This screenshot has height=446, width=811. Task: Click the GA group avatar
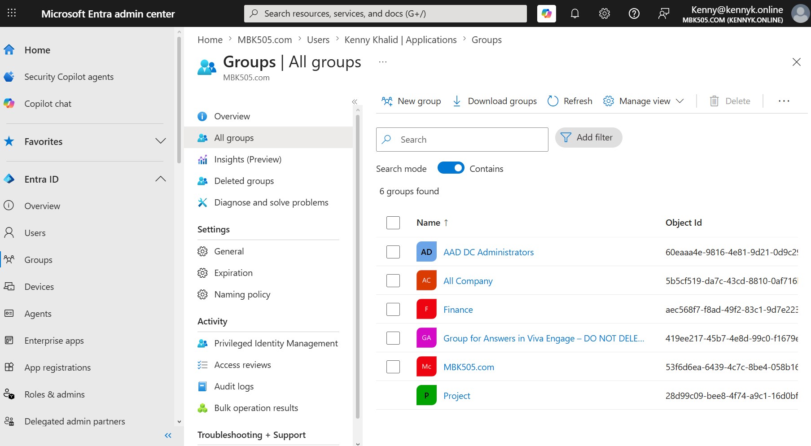(426, 338)
